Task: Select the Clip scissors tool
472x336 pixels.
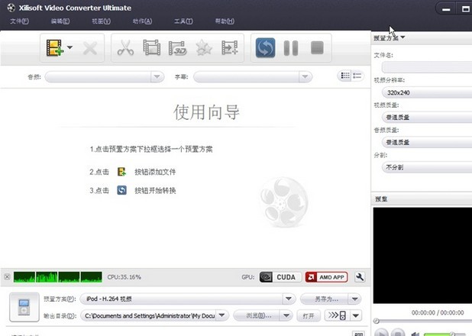Action: click(125, 48)
